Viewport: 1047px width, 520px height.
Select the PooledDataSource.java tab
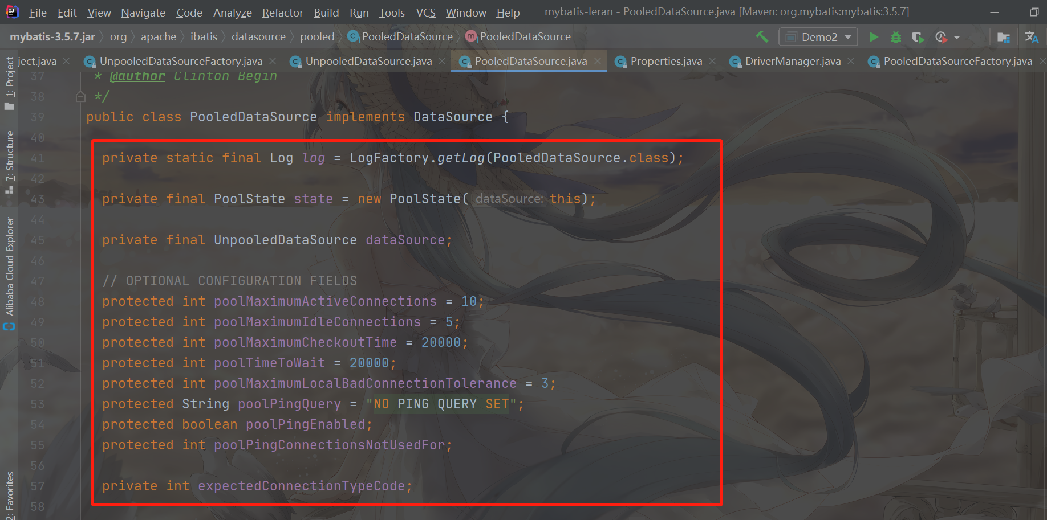[x=530, y=61]
